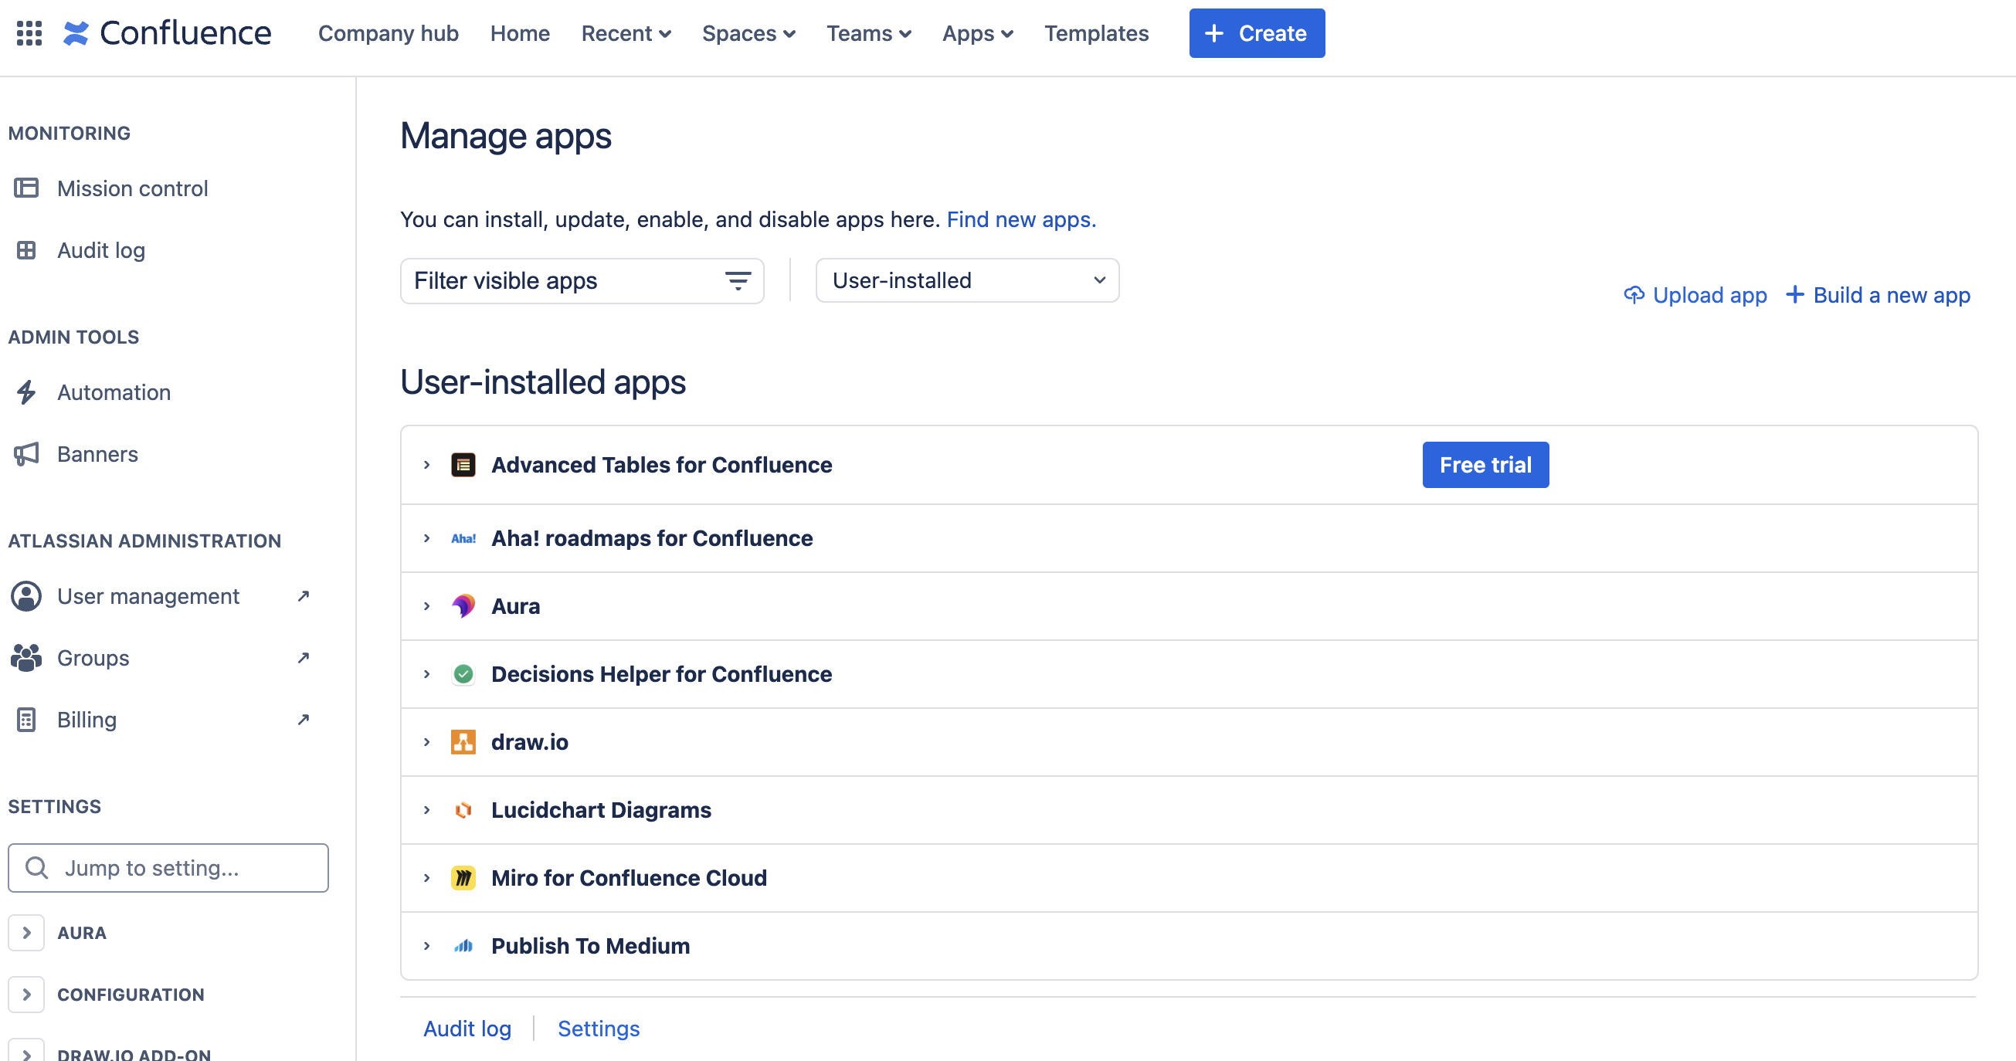Open the User-installed filter dropdown
Image resolution: width=2016 pixels, height=1061 pixels.
tap(967, 280)
